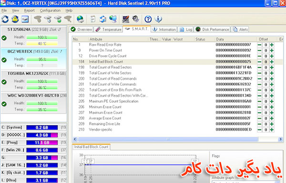Click the last grey stethoscope toolbar icon
The image size is (286, 183).
[68, 19]
